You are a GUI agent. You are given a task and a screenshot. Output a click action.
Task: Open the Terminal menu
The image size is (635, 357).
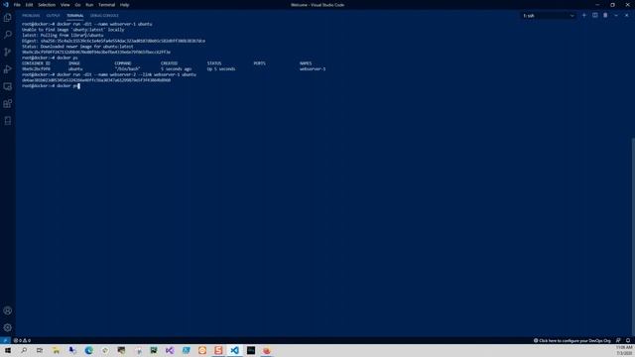tap(106, 5)
